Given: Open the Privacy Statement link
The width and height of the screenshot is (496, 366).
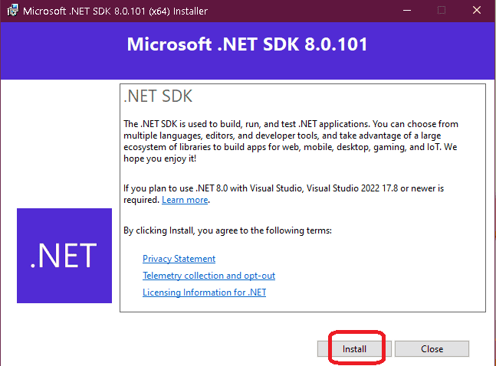Looking at the screenshot, I should [x=179, y=259].
